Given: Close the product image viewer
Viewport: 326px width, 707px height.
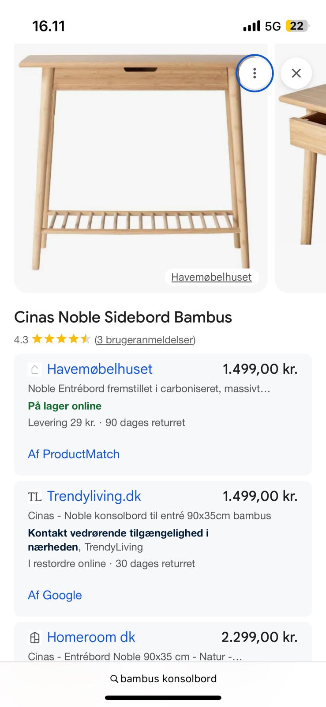Looking at the screenshot, I should click(x=296, y=73).
